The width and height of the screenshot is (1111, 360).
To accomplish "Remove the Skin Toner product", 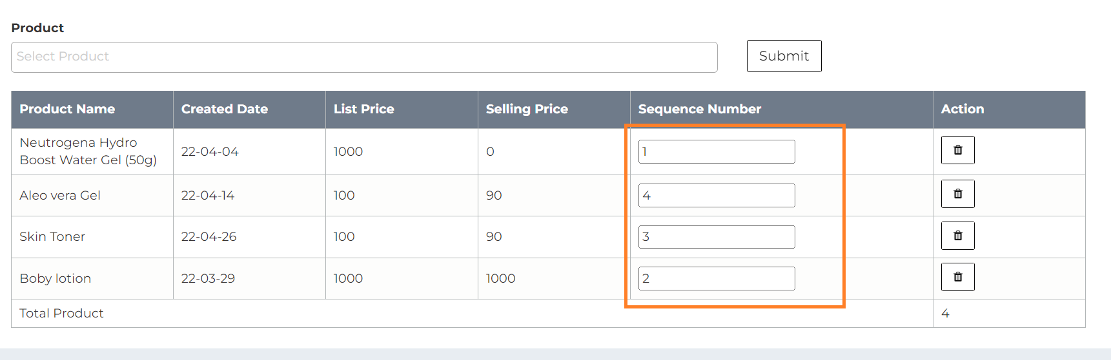I will coord(957,236).
